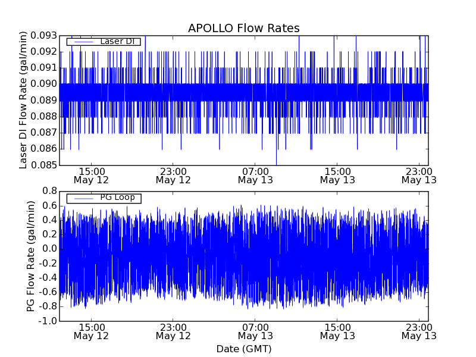The image size is (476, 357).
Task: Click the 15:00 May 12 tick under the bottom plot
Action: coord(91,331)
